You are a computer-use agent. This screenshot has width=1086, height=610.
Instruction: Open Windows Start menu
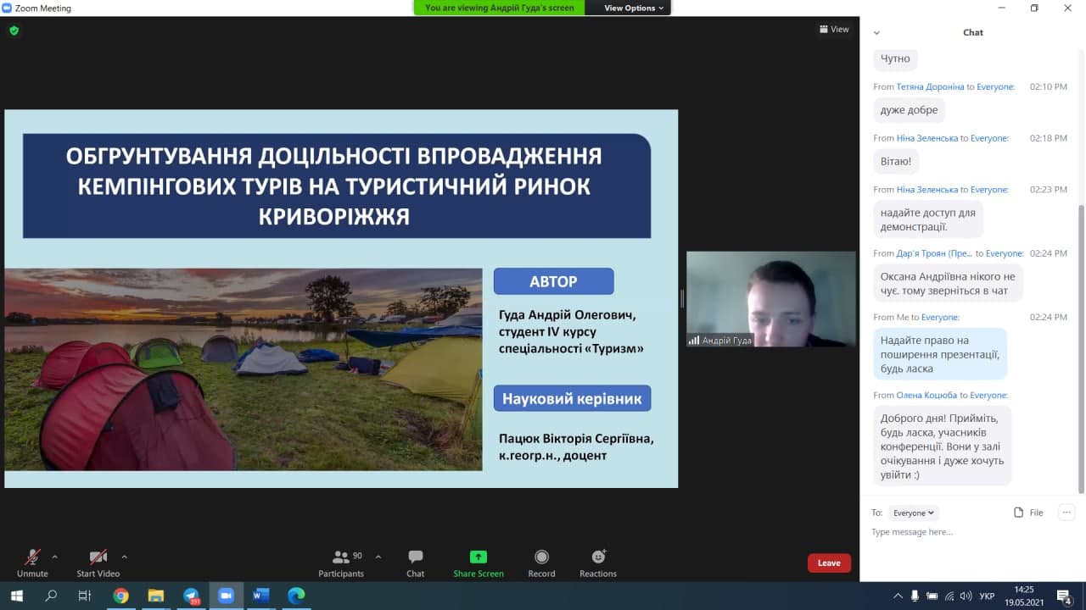(16, 596)
